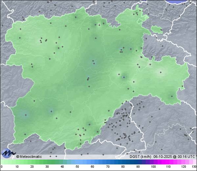Click the 06-10-2025 @ 00:16 UTC timestamp
197x171 pixels.
174,157
